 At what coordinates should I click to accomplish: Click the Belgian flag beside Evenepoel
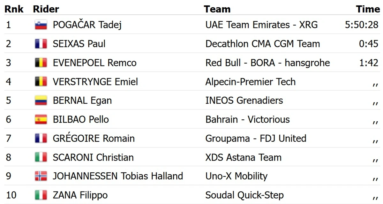[41, 63]
